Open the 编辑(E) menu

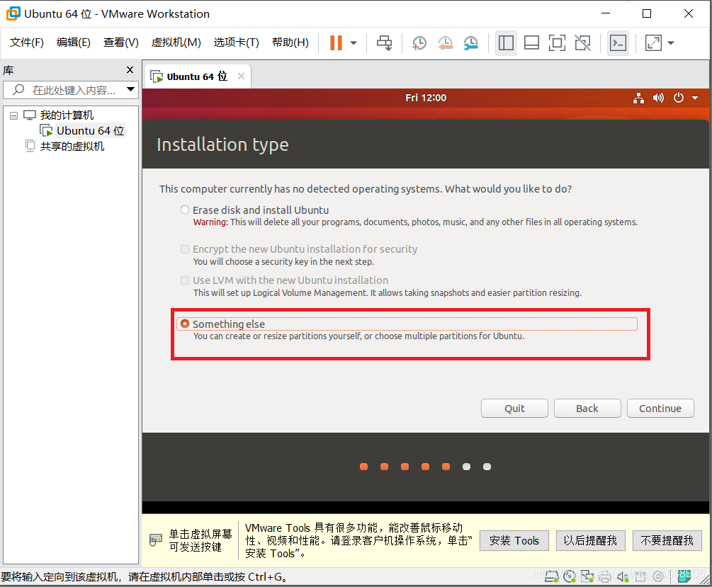click(74, 42)
